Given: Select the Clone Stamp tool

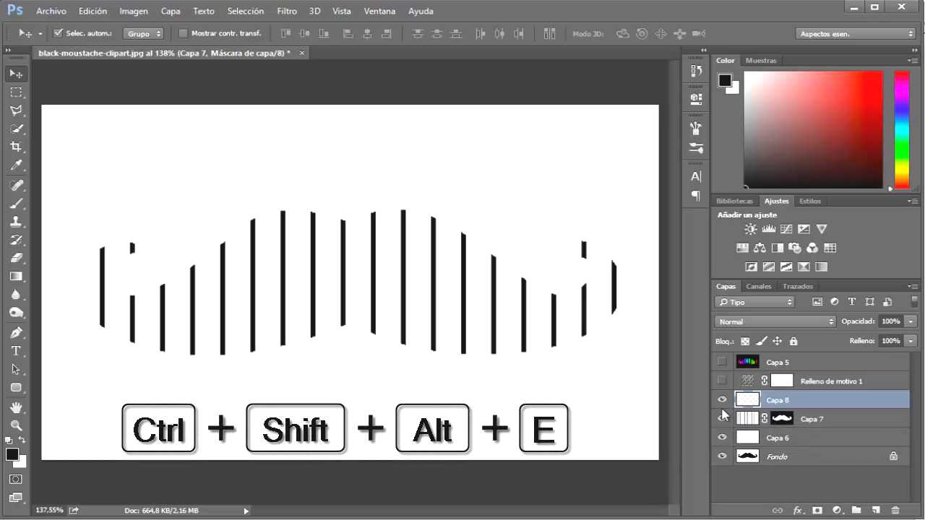Looking at the screenshot, I should pyautogui.click(x=16, y=222).
